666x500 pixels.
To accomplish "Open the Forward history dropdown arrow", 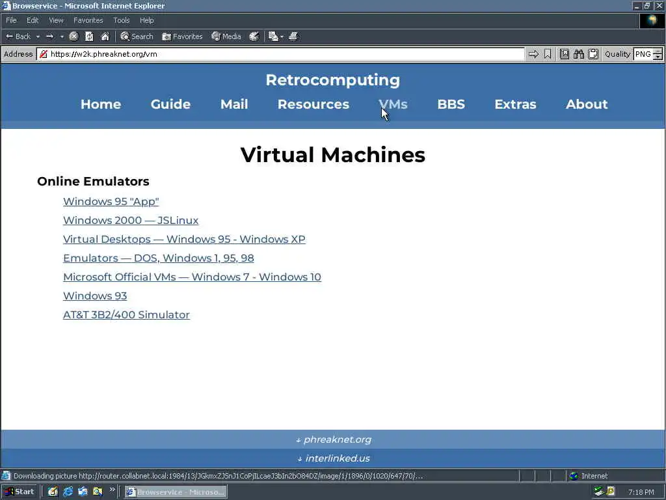I will pos(62,36).
